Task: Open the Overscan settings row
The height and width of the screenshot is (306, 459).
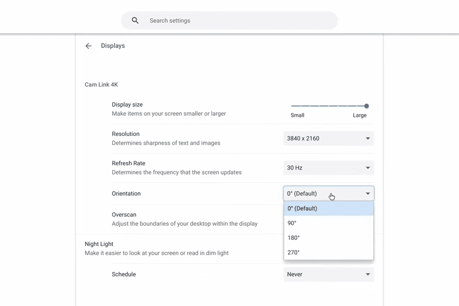Action: pos(184,219)
